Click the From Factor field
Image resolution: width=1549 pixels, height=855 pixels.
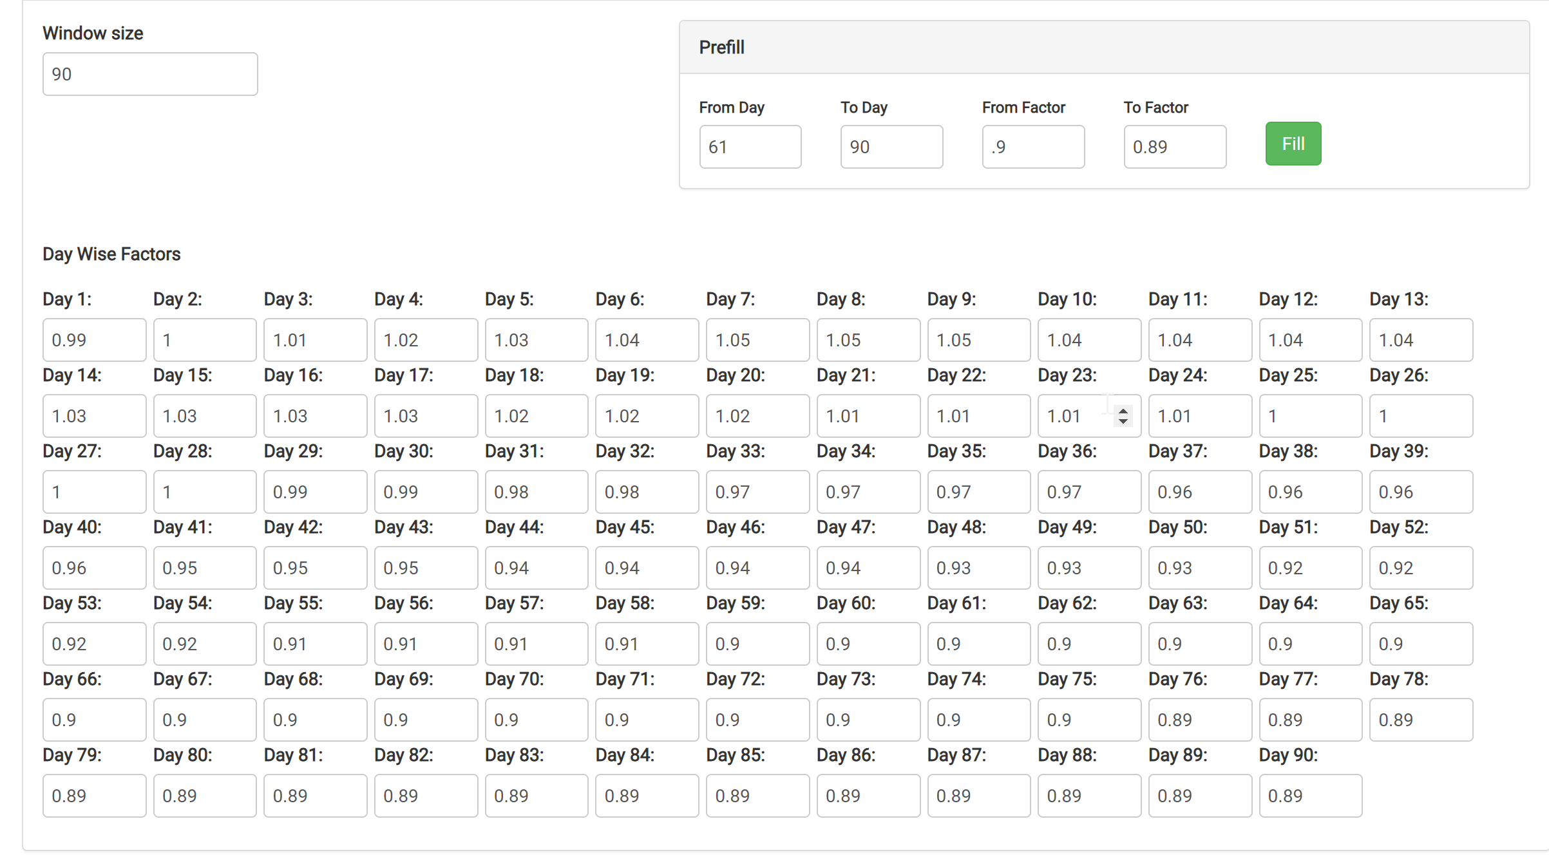coord(1032,147)
